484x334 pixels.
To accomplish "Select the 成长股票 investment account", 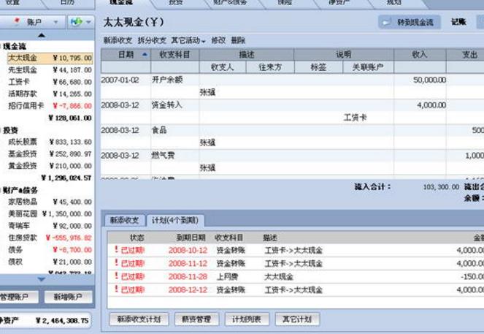I will [50, 142].
